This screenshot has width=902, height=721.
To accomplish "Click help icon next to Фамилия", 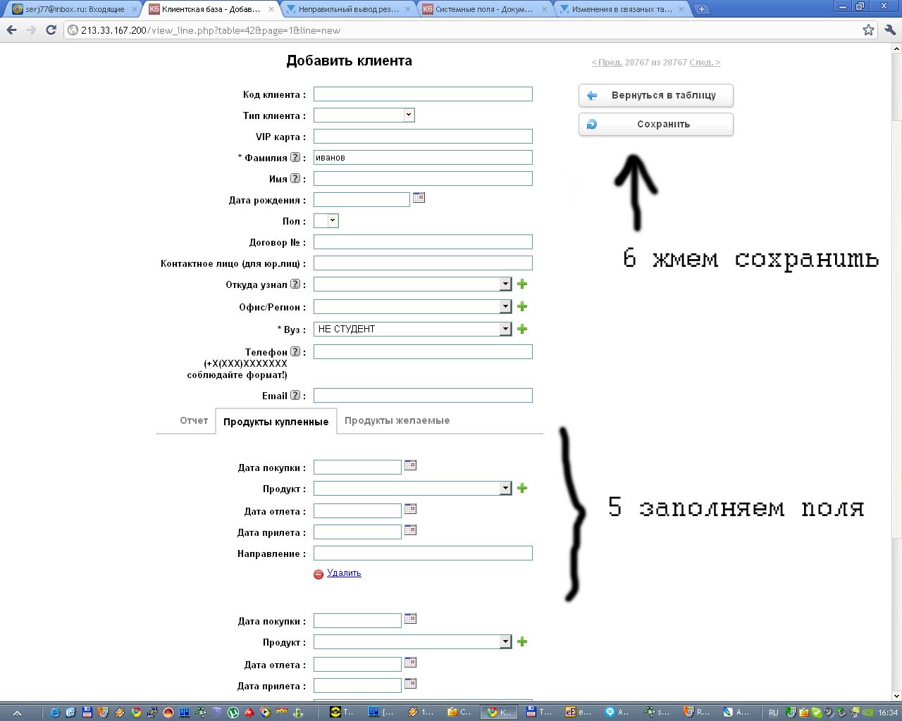I will pos(295,158).
